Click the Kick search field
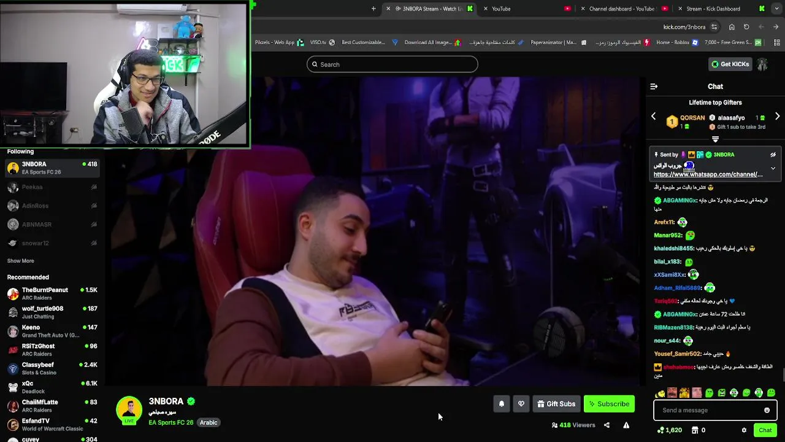785x442 pixels. 392,64
